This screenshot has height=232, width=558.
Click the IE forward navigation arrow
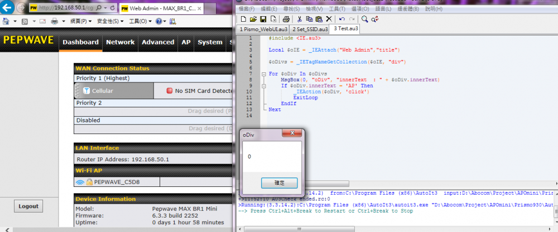[21, 7]
